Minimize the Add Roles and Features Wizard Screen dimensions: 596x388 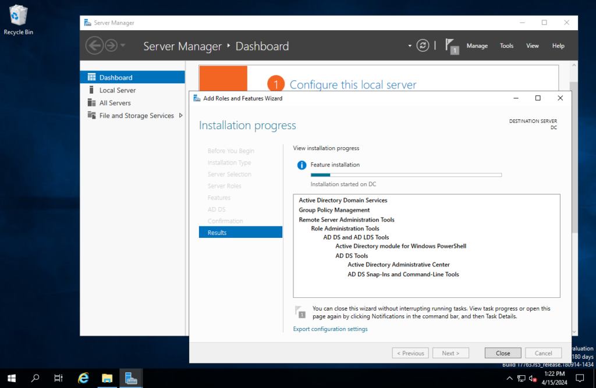[x=516, y=98]
